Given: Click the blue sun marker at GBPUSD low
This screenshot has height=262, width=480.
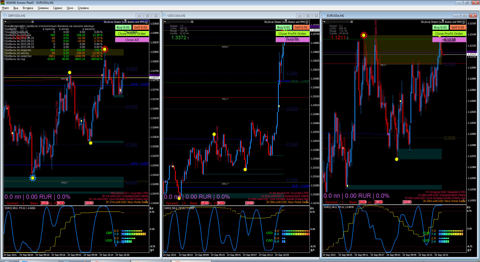Looking at the screenshot, I should pyautogui.click(x=32, y=178).
